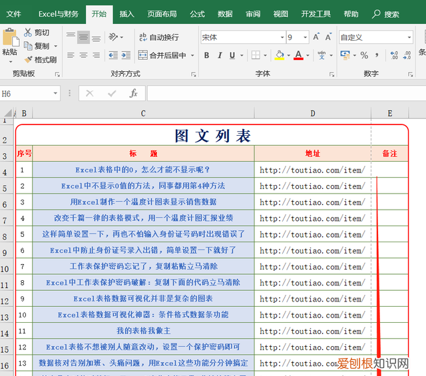Viewport: 426px width, 376px height.
Task: Click the Cut scissors icon
Action: coord(28,33)
